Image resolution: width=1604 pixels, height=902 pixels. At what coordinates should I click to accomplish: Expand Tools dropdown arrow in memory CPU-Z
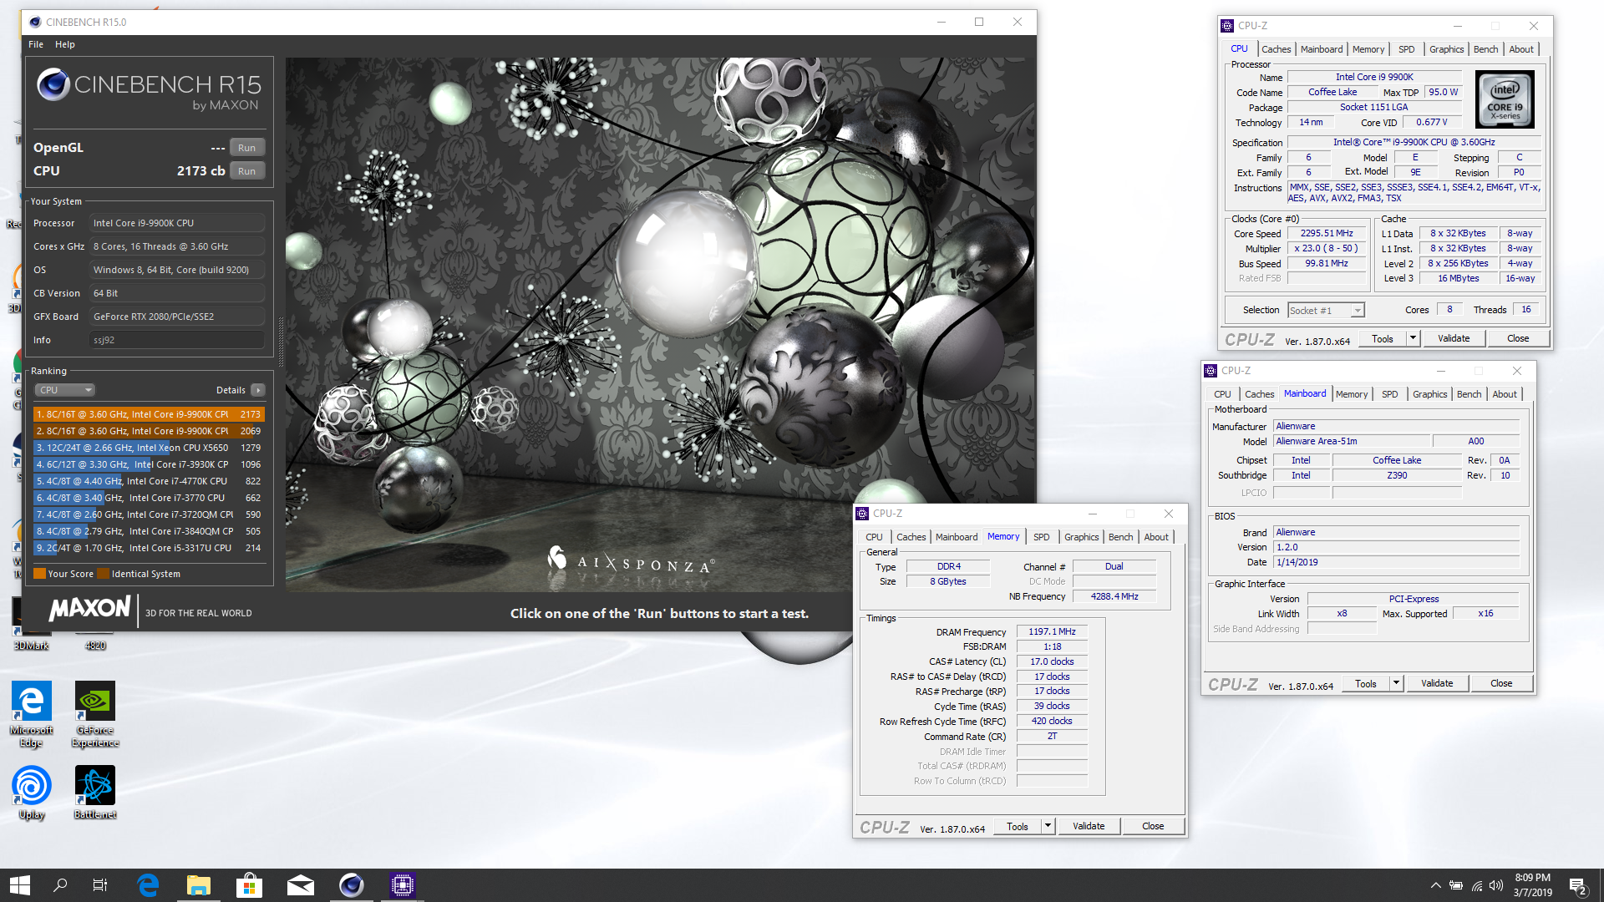[x=1048, y=826]
